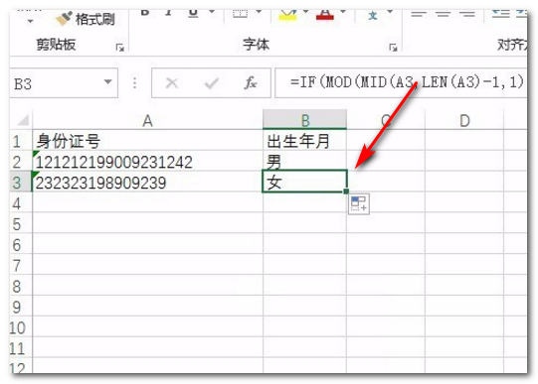Expand the fill color dropdown arrow
The height and width of the screenshot is (384, 538).
click(305, 12)
